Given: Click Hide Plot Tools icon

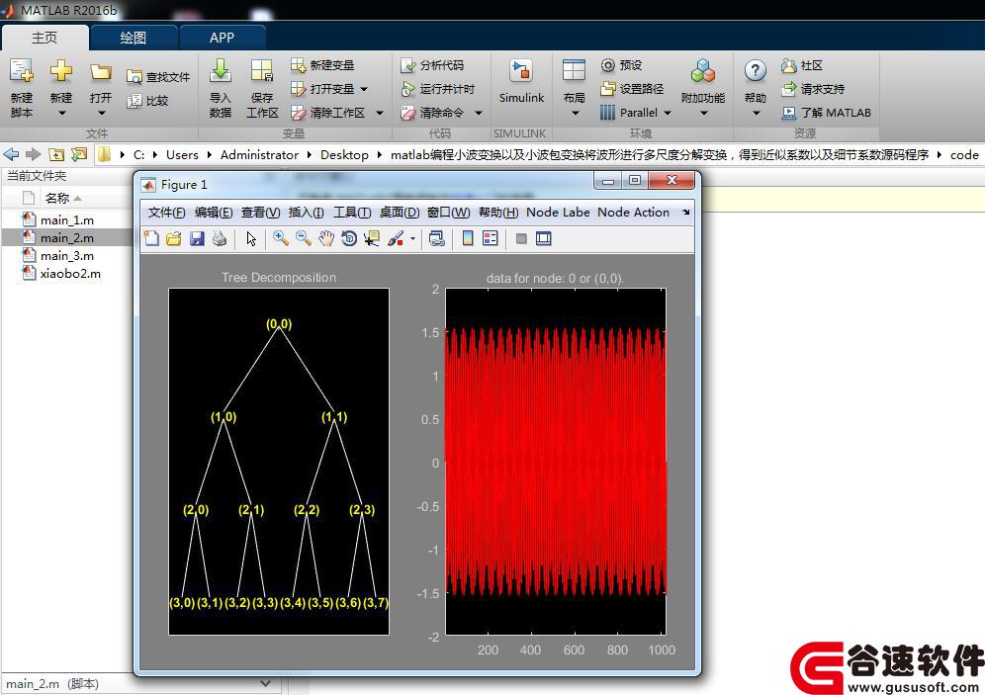Looking at the screenshot, I should (x=521, y=238).
